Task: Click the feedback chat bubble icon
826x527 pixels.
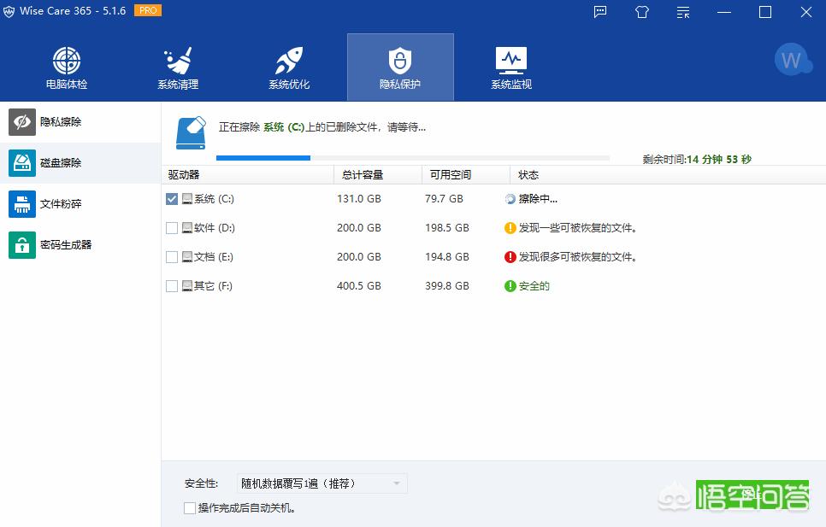Action: coord(600,12)
